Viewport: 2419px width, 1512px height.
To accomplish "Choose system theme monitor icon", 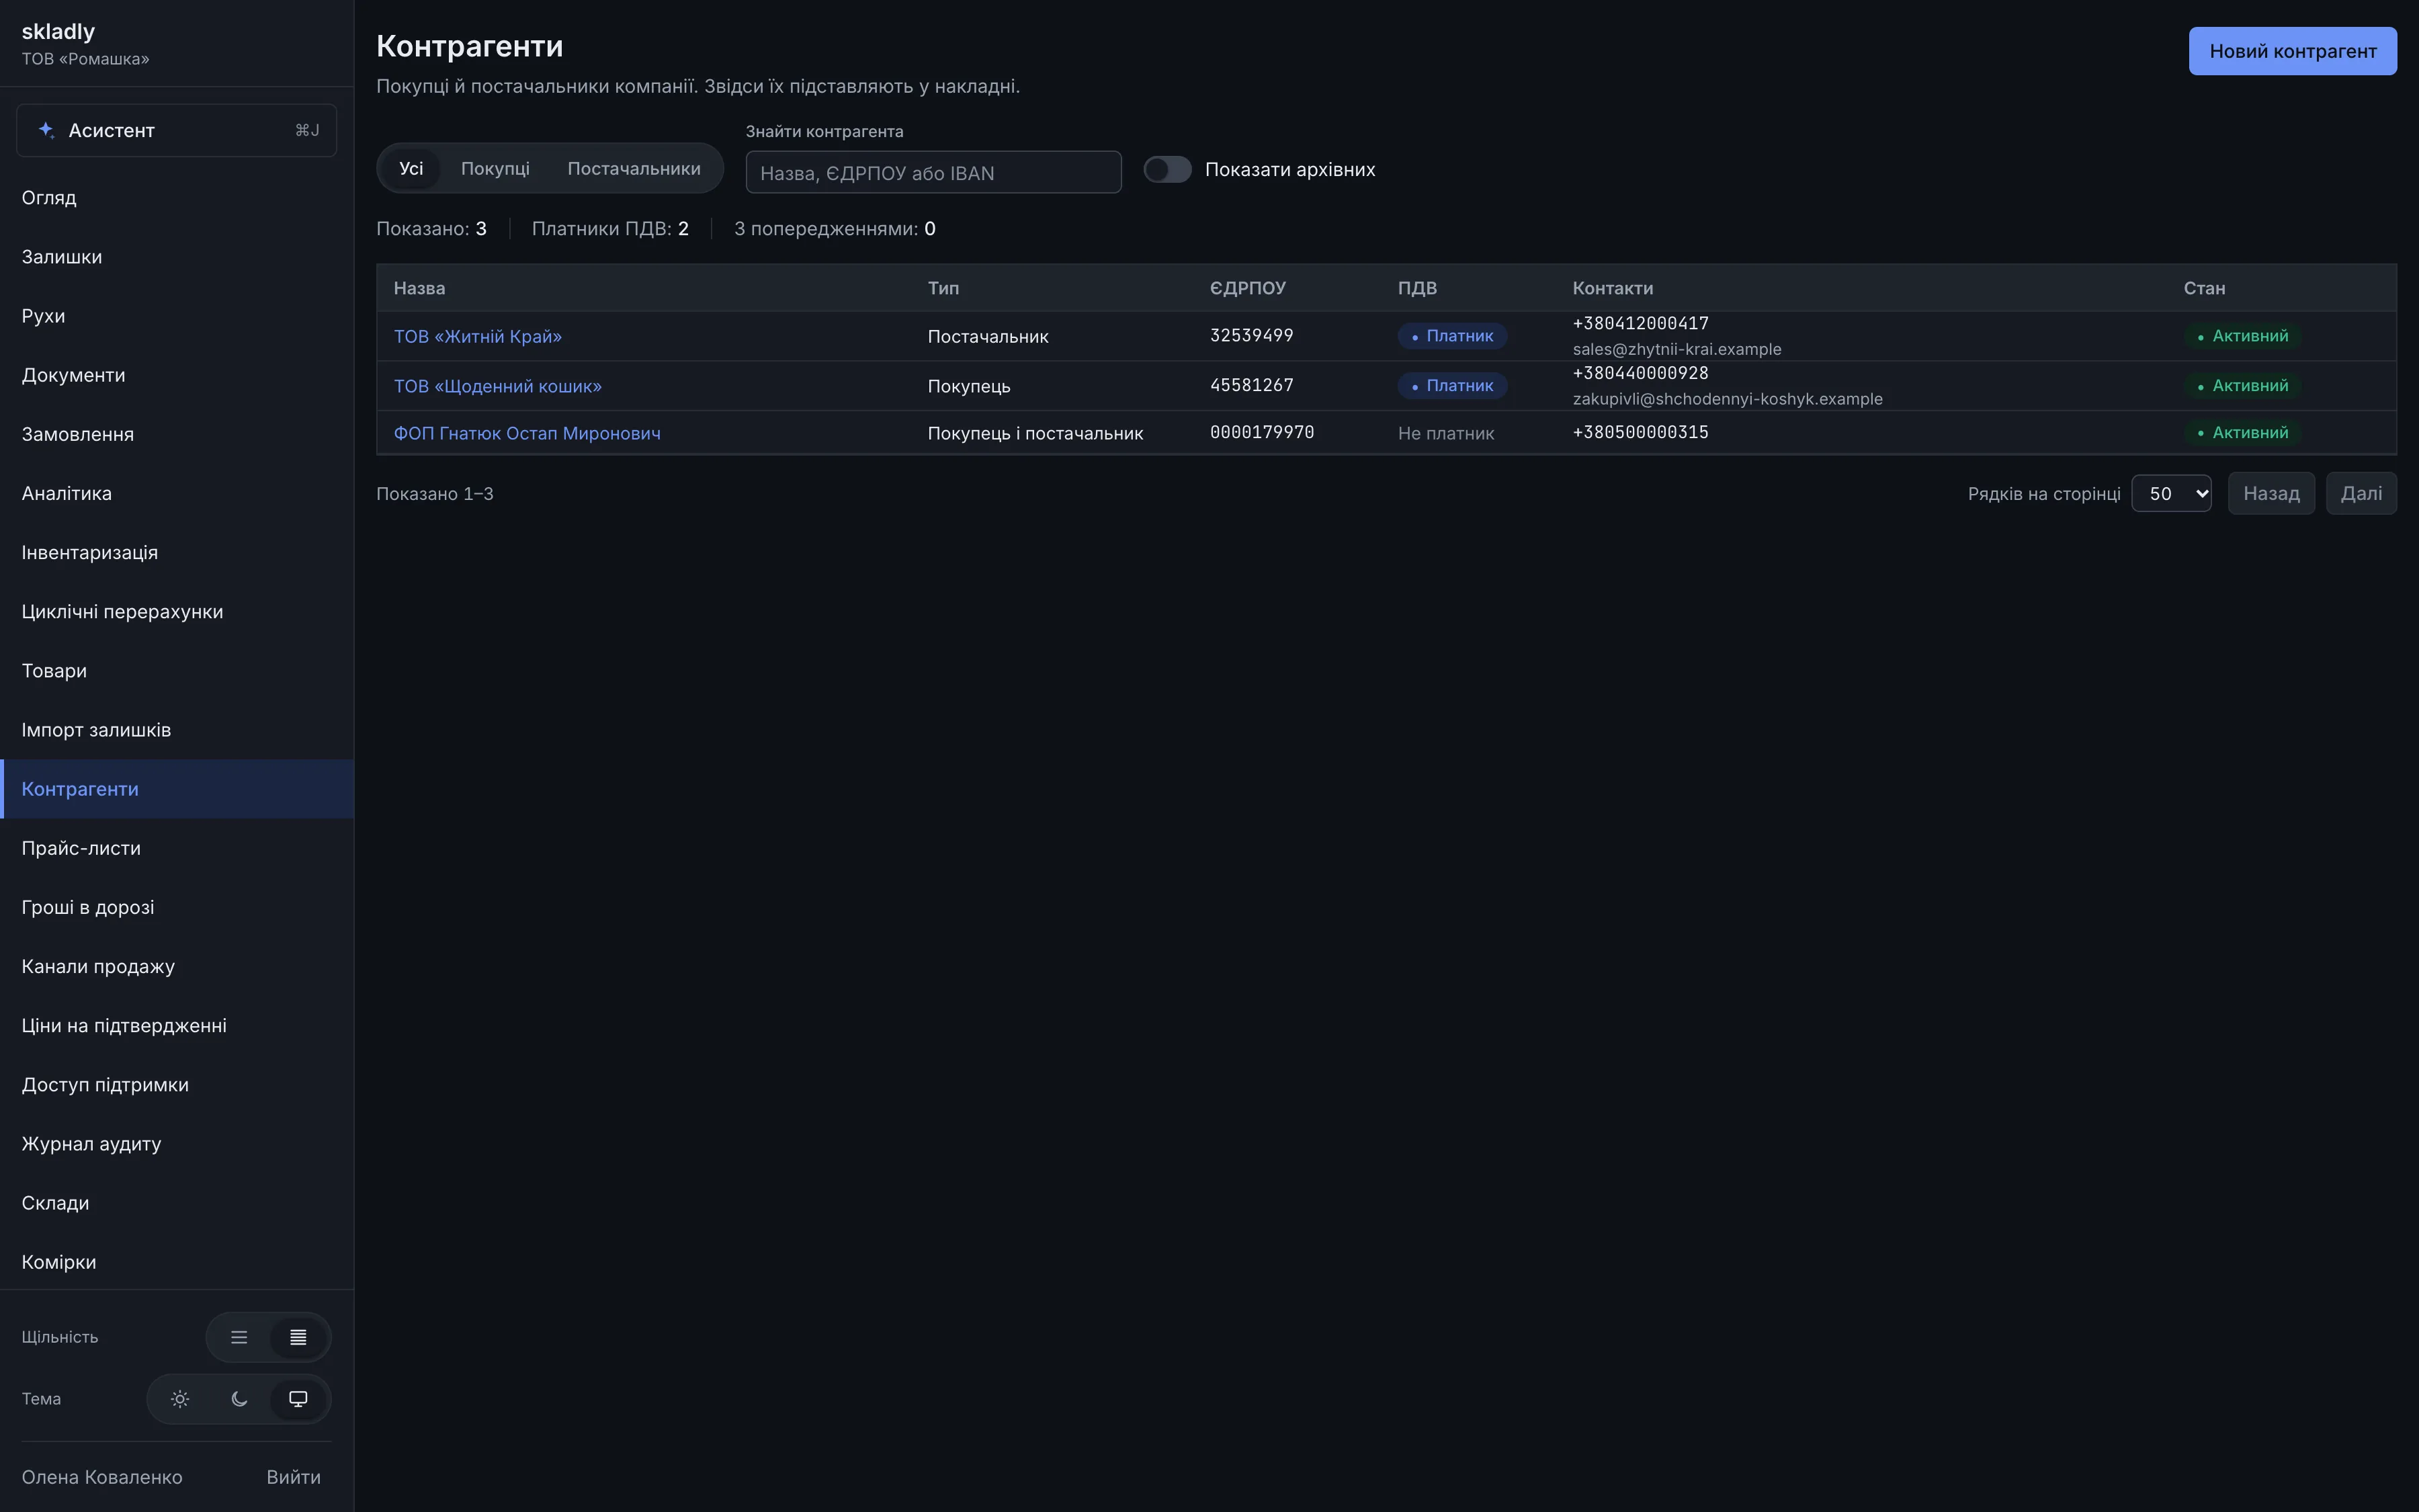I will tap(298, 1399).
